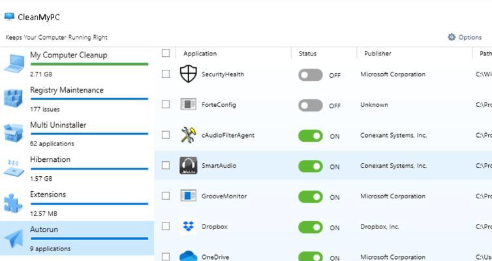The image size is (492, 261).
Task: Click the Extensions puzzle piece icon
Action: [13, 203]
